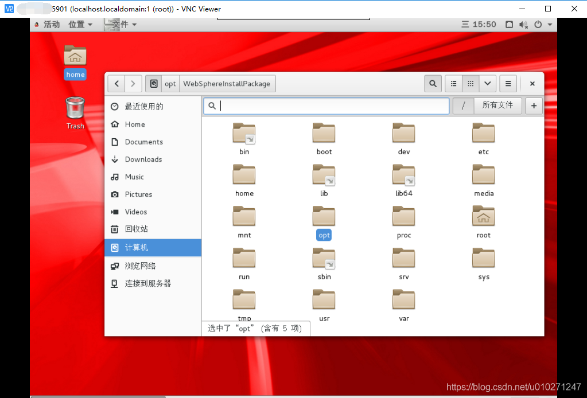Viewport: 587px width, 398px height.
Task: Select 计算机 in sidebar
Action: click(x=153, y=248)
